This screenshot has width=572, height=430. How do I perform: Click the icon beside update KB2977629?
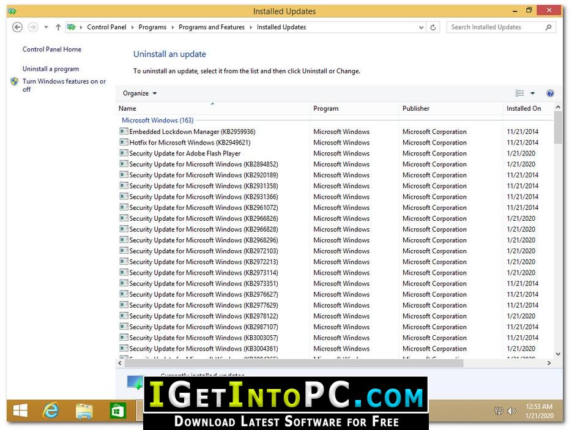coord(124,305)
